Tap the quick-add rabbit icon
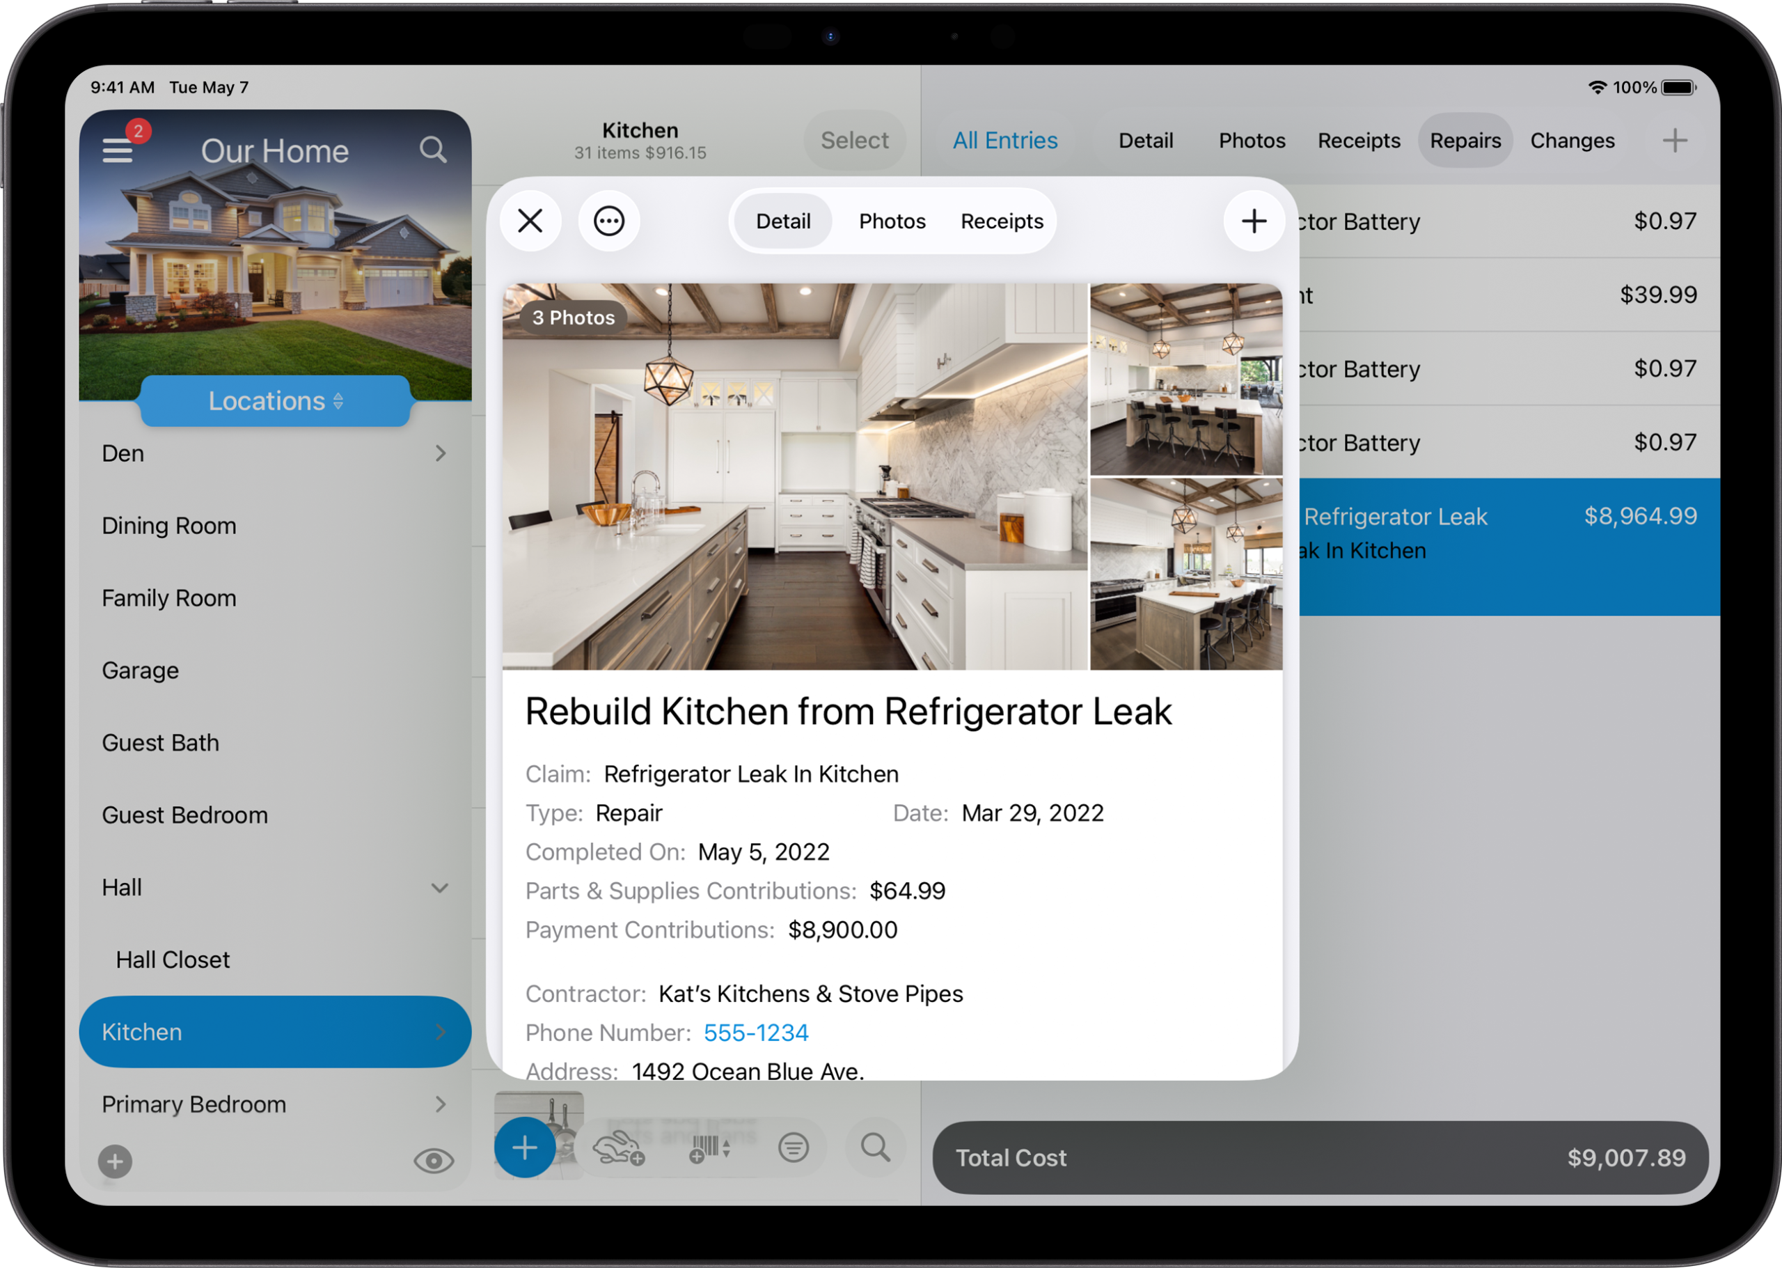1782x1268 pixels. [618, 1148]
